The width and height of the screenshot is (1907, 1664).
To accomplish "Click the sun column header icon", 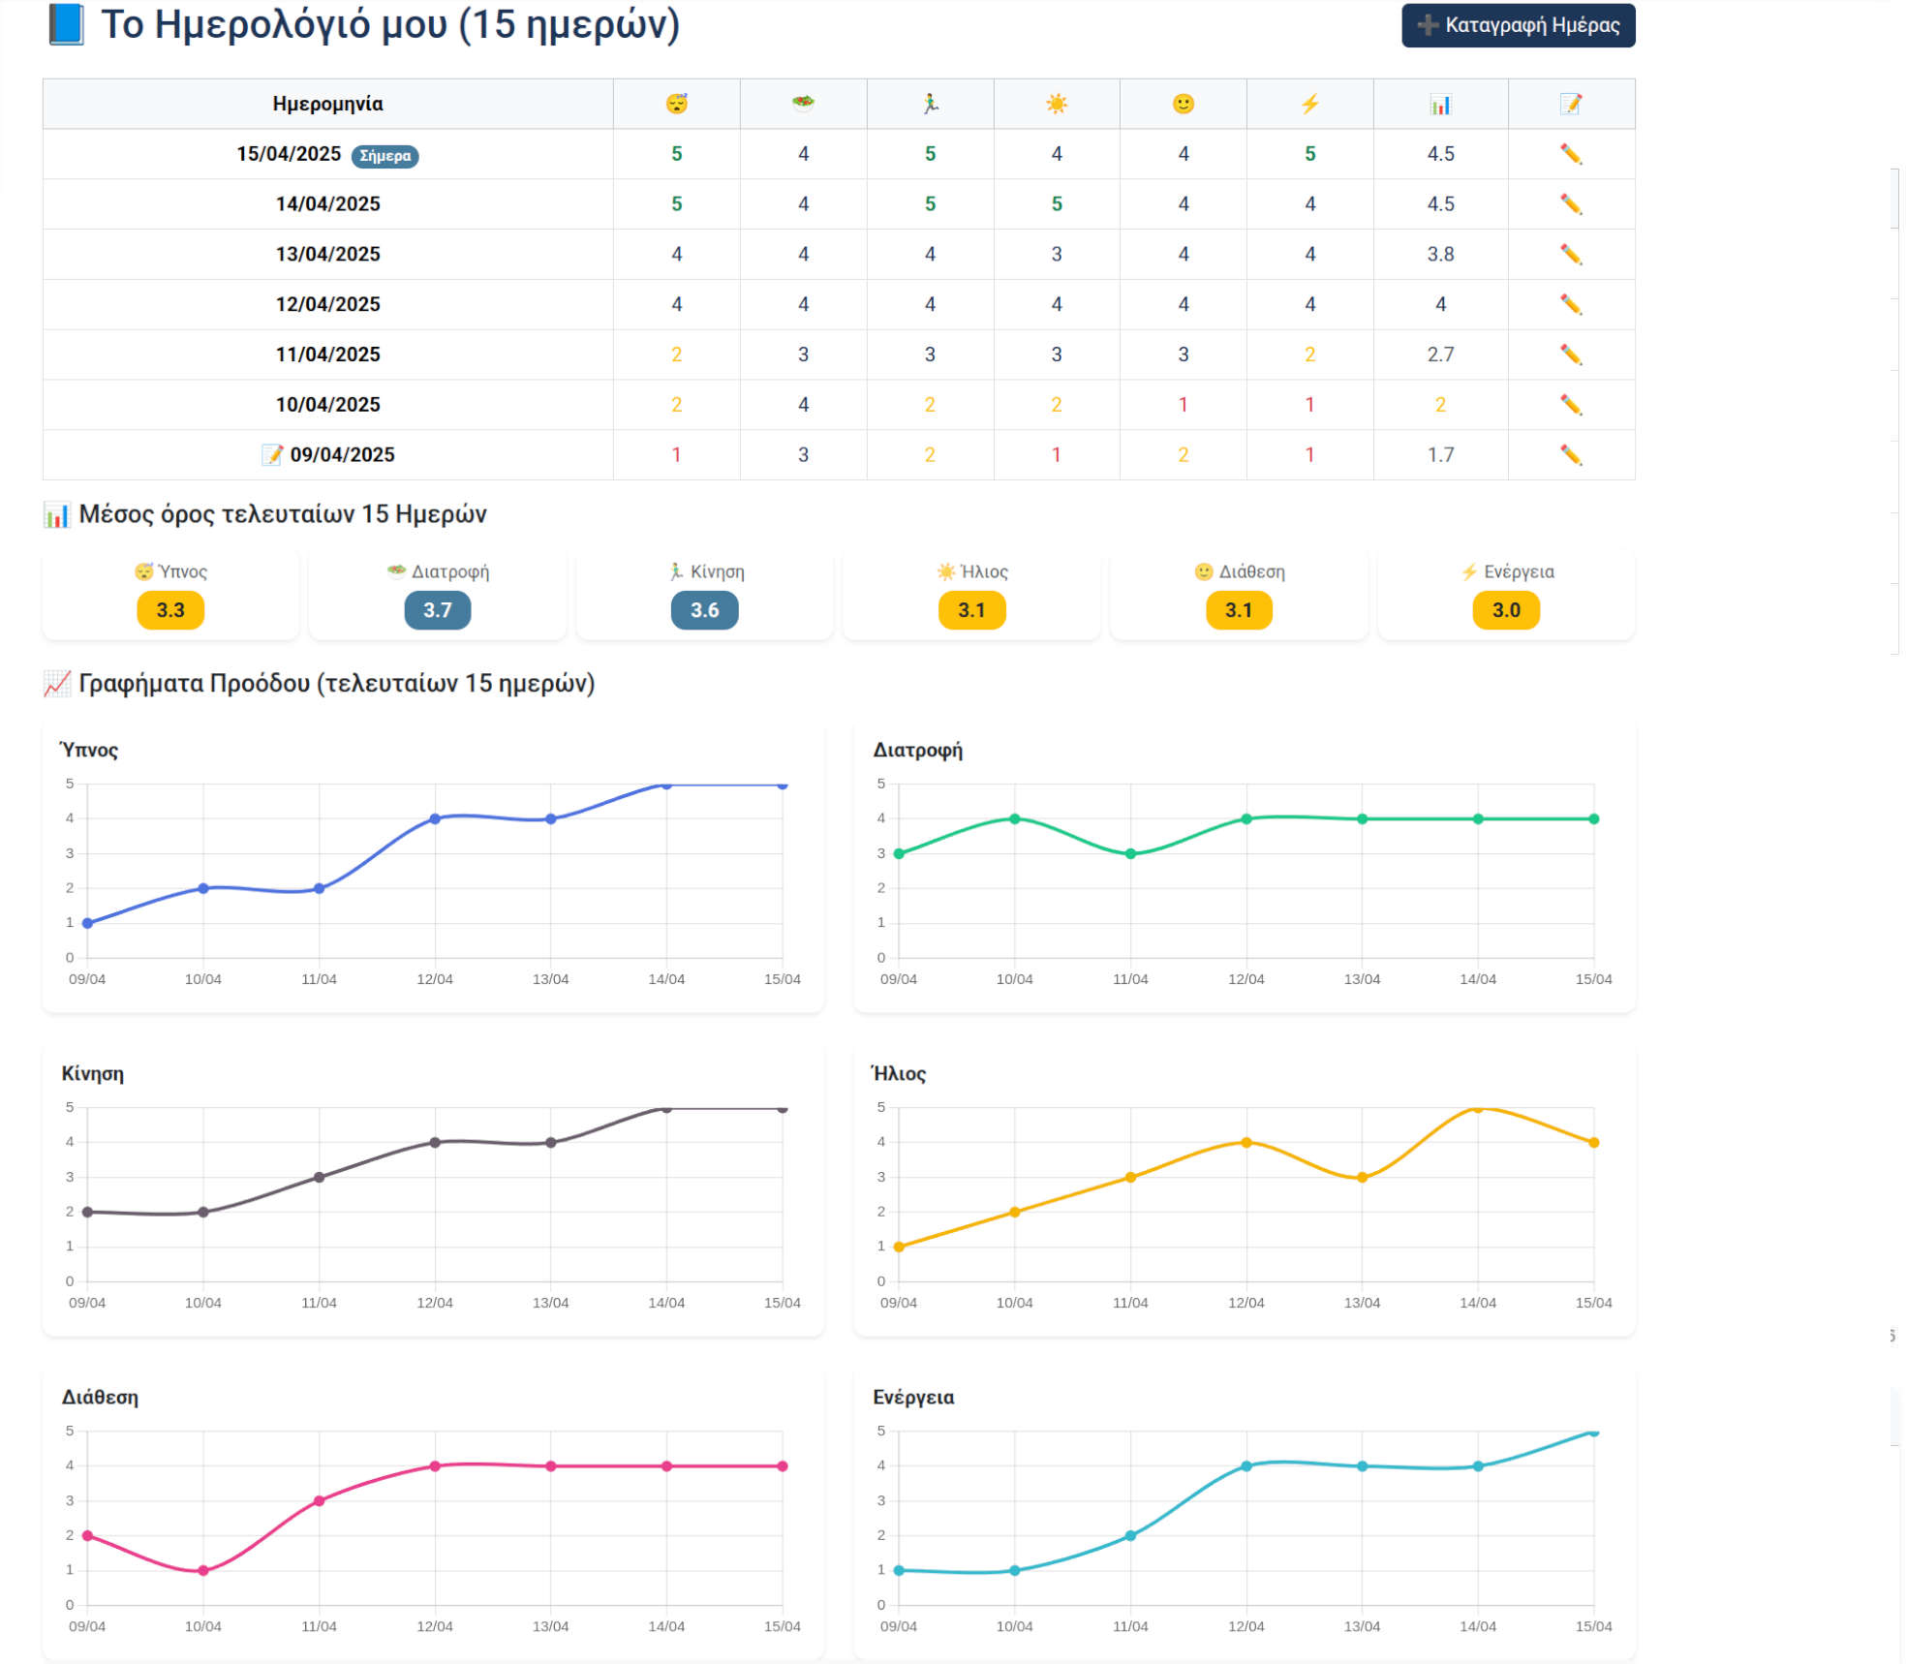I will point(1056,104).
